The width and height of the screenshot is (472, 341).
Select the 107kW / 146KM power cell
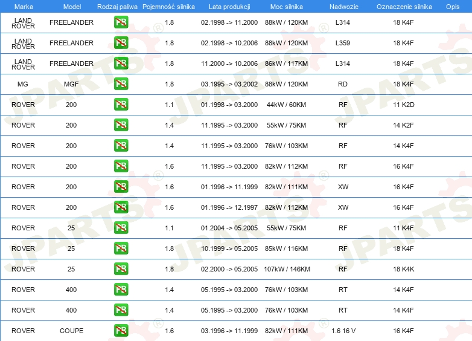(x=287, y=268)
